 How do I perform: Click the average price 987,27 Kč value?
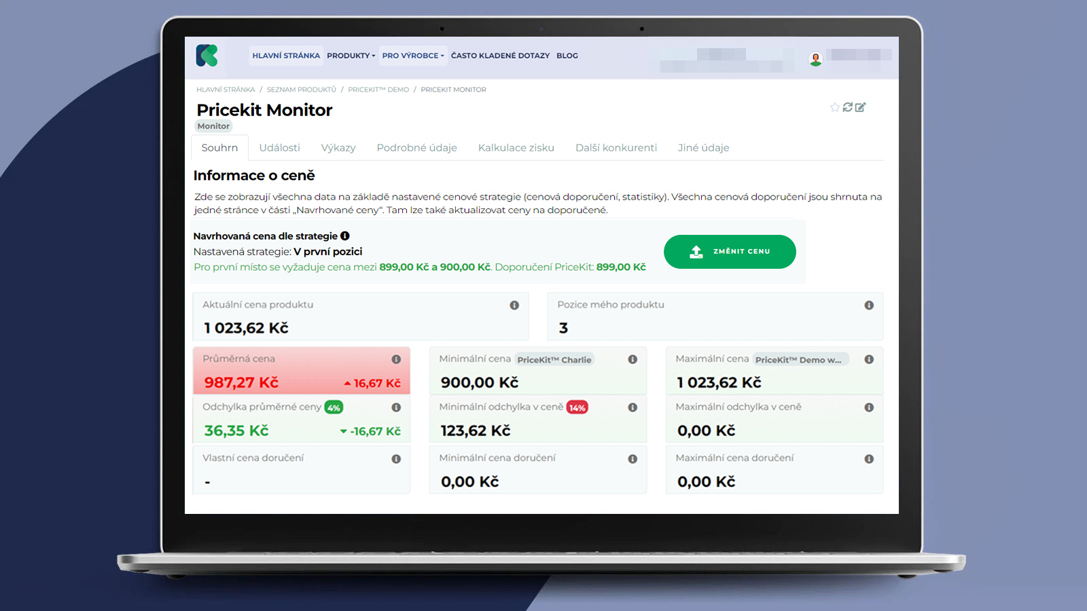[x=241, y=383]
